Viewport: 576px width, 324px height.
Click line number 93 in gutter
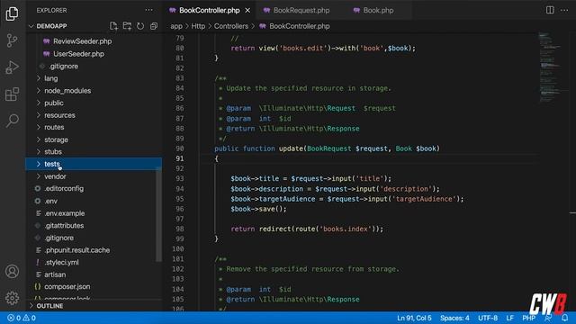tap(180, 178)
